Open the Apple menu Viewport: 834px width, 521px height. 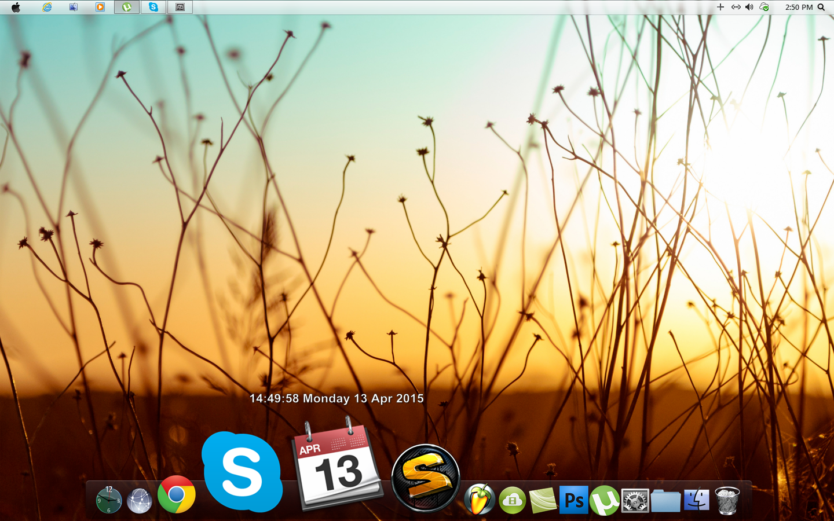coord(16,7)
